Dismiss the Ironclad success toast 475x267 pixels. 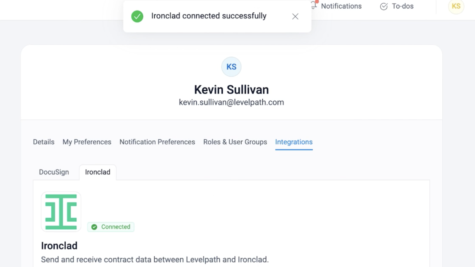[295, 16]
